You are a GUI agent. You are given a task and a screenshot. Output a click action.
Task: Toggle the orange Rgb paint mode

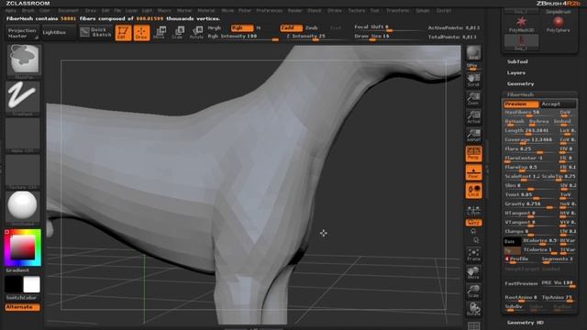(242, 28)
